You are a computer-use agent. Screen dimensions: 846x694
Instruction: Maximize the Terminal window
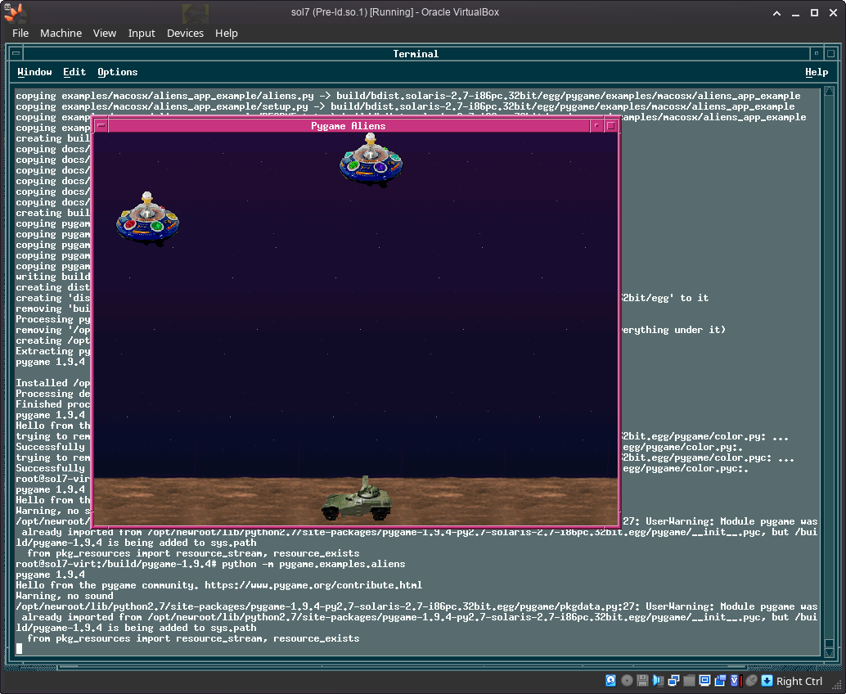pos(831,53)
